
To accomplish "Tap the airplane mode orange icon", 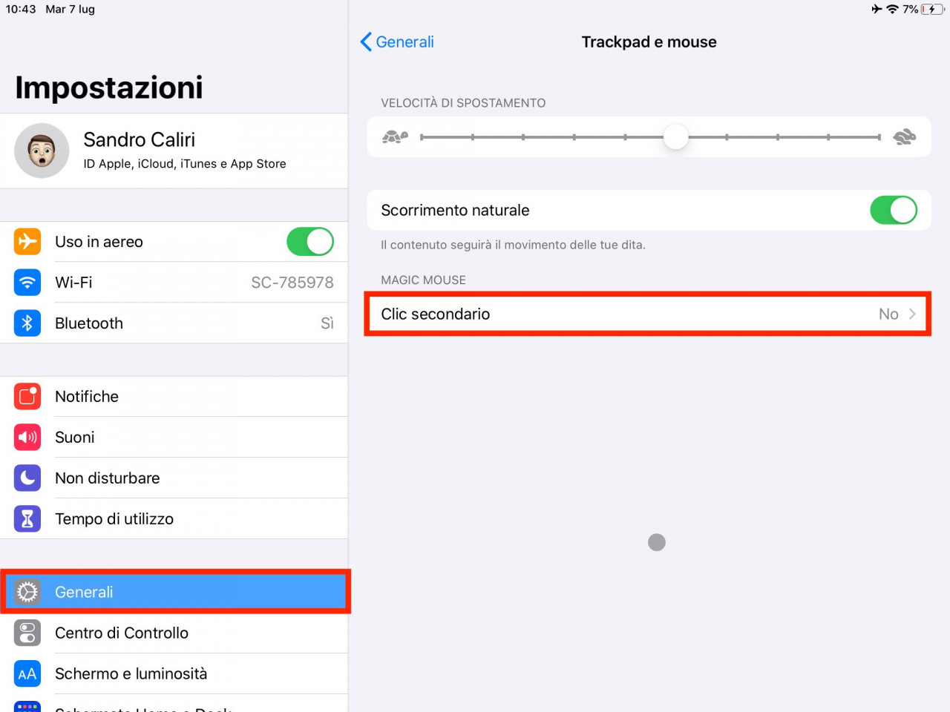I will click(27, 242).
